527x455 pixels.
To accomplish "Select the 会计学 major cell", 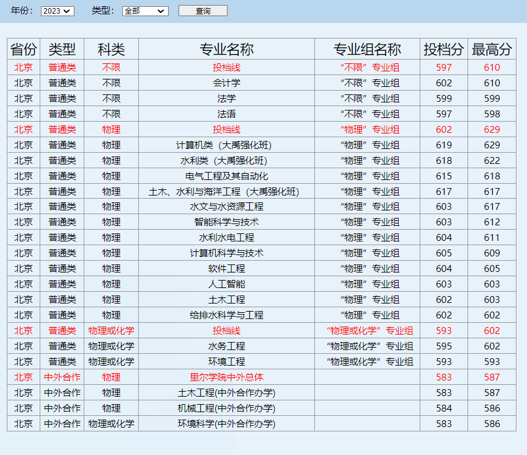I will click(226, 83).
